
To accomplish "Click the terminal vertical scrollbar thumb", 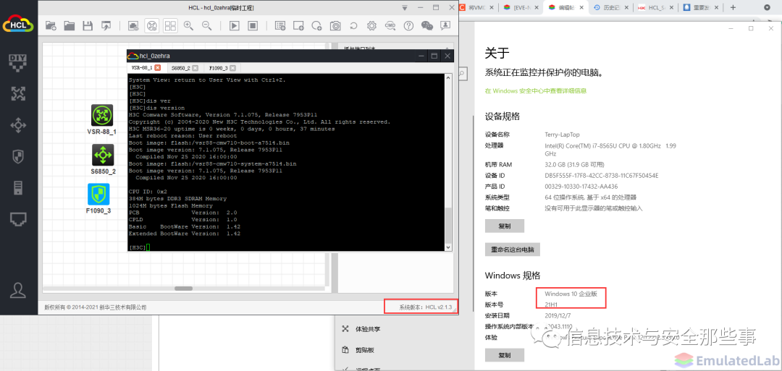I will 448,225.
